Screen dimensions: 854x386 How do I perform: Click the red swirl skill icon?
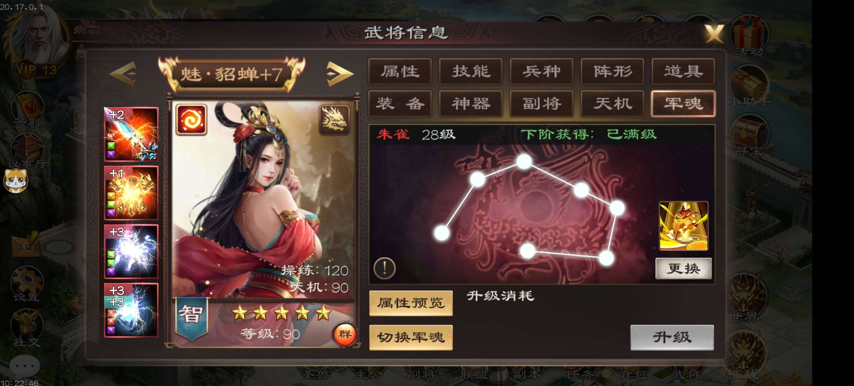click(191, 120)
